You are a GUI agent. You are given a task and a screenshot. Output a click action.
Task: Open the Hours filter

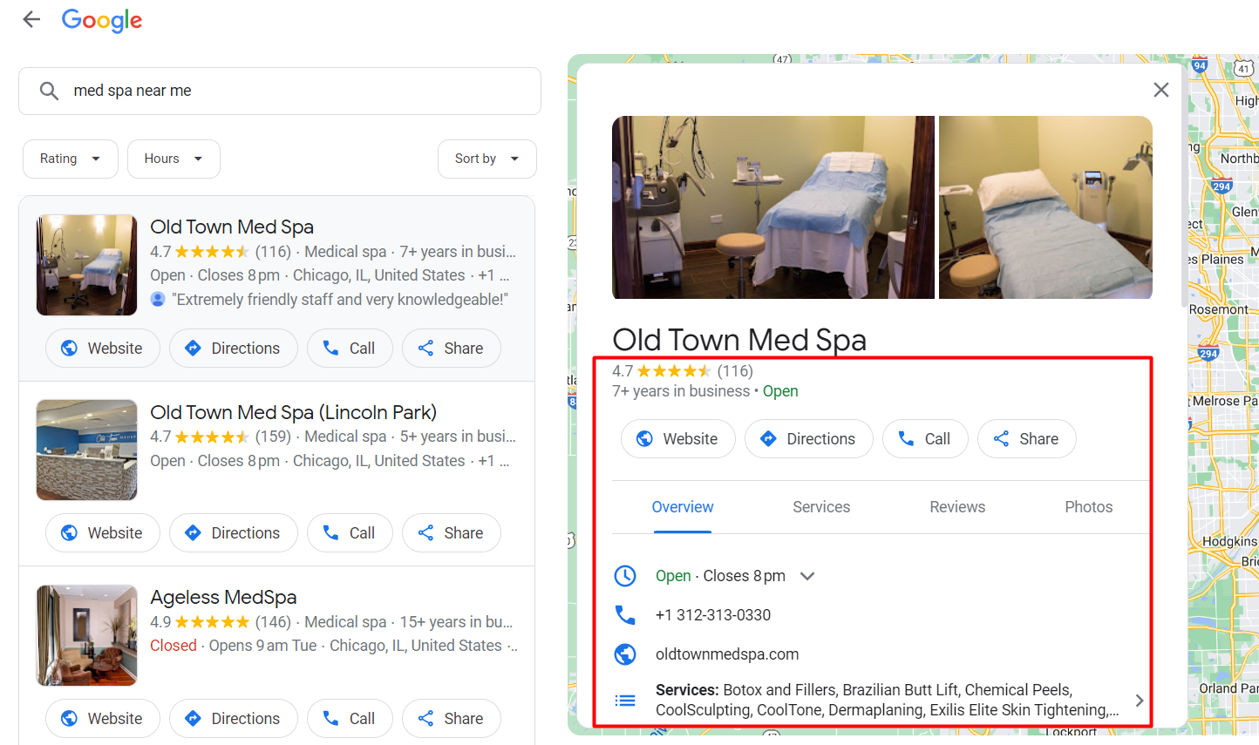click(173, 159)
